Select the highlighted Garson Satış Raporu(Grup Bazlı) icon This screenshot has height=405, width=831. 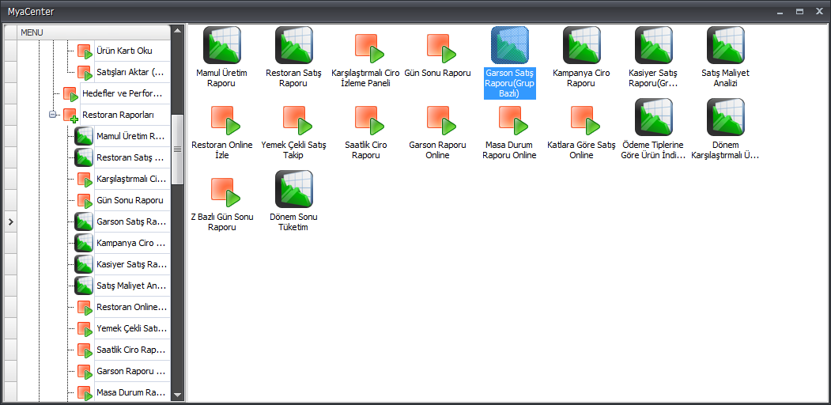click(510, 45)
